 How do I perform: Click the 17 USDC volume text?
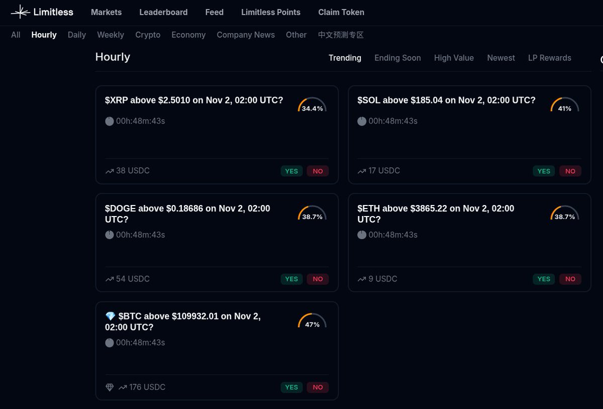[x=384, y=171]
